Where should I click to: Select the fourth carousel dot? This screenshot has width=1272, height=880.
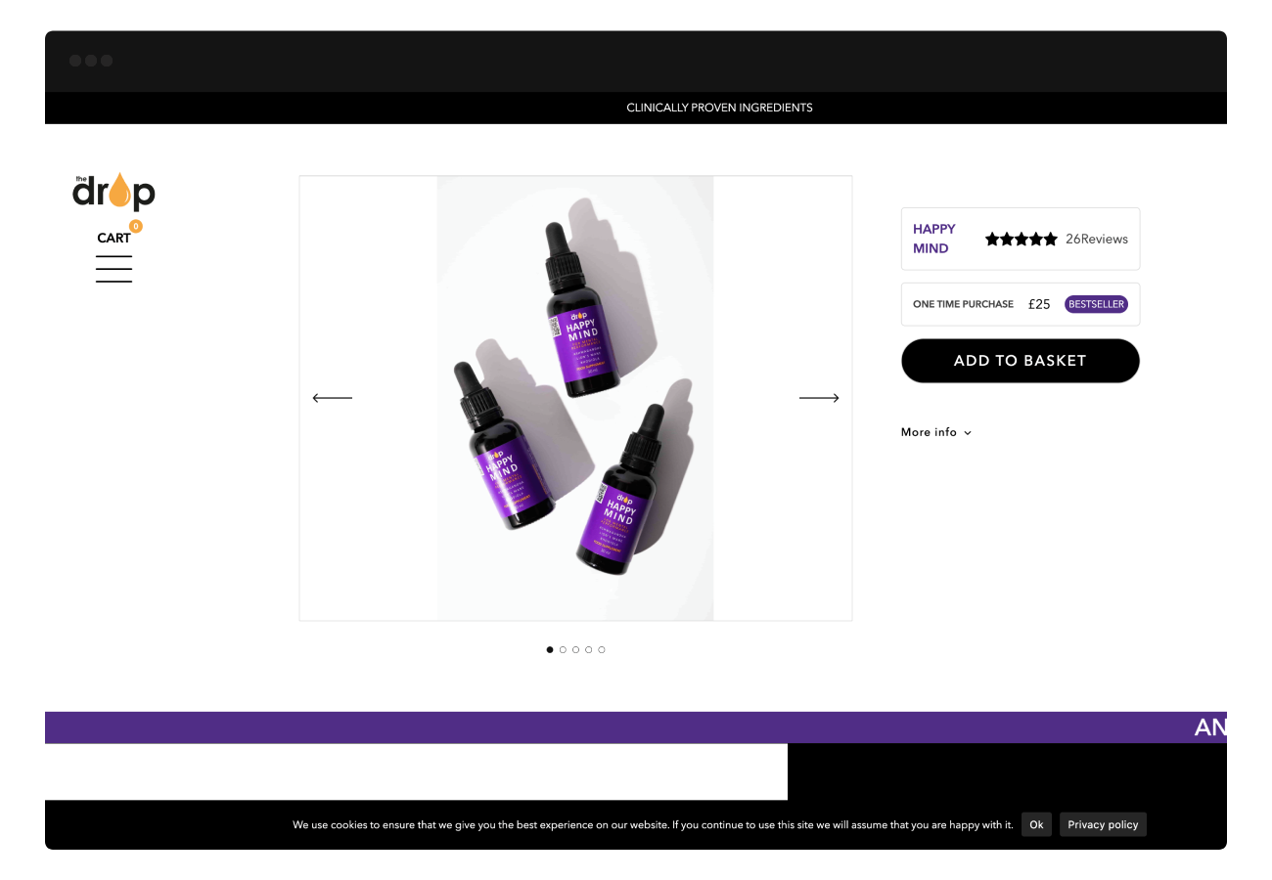(x=588, y=649)
